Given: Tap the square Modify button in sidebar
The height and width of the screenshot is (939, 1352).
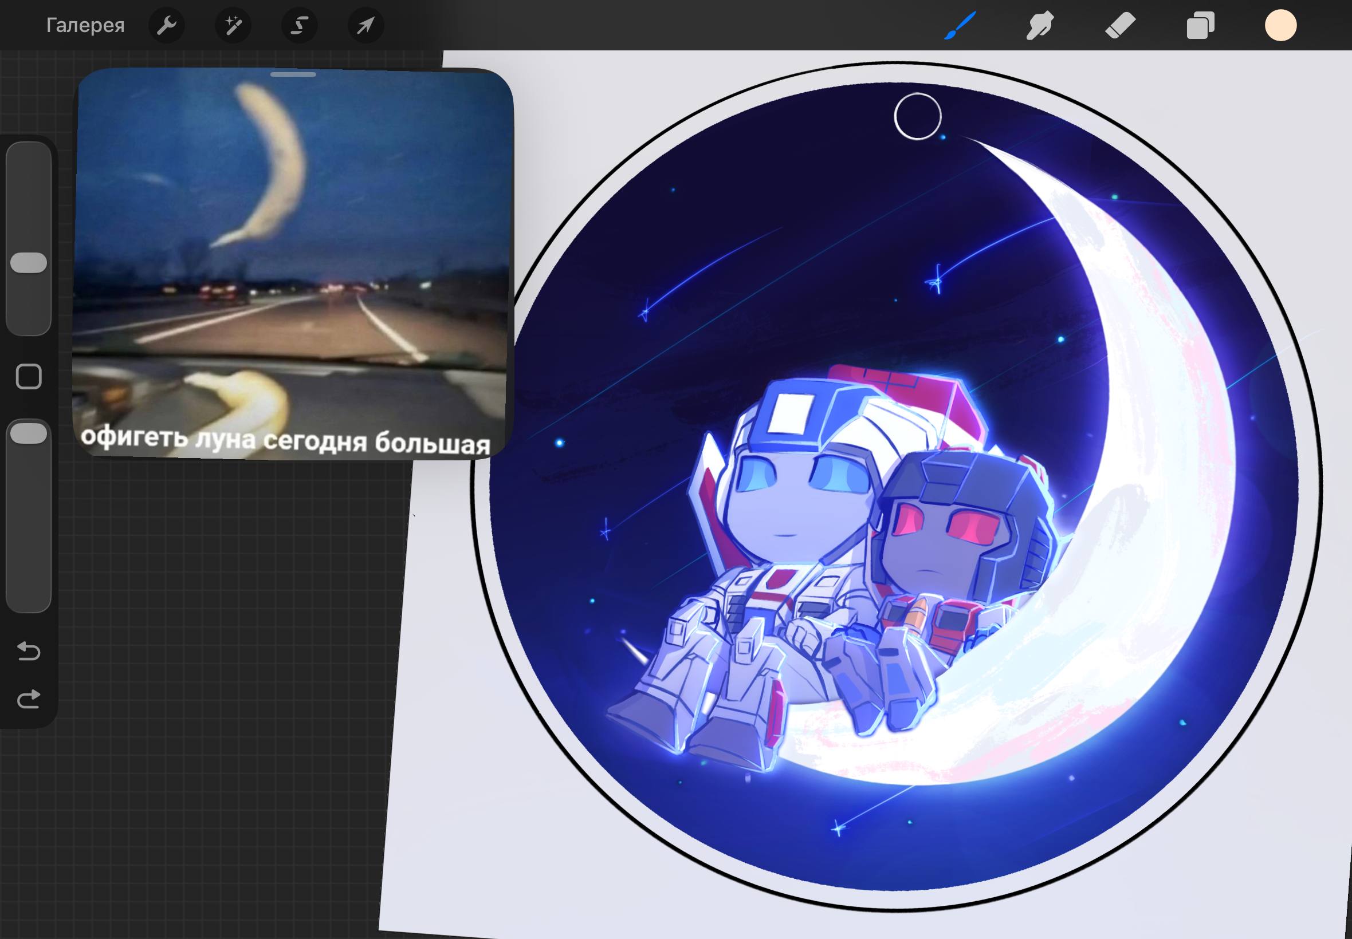Looking at the screenshot, I should coord(29,377).
